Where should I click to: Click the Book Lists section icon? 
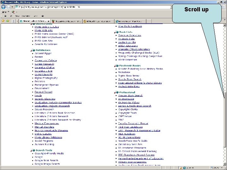(116, 32)
